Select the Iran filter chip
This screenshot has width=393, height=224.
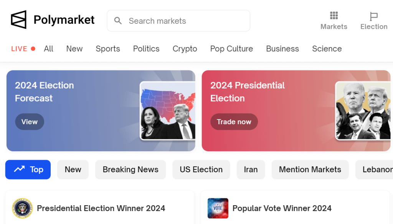pos(251,169)
